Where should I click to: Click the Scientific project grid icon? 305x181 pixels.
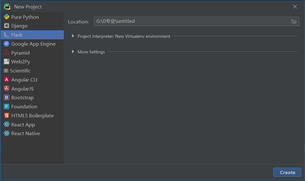click(x=6, y=71)
